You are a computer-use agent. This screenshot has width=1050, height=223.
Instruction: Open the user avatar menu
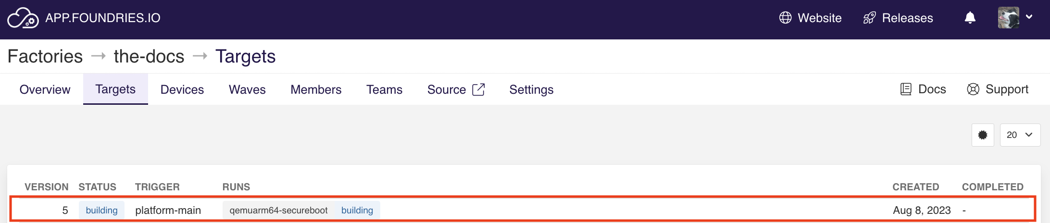(1008, 18)
